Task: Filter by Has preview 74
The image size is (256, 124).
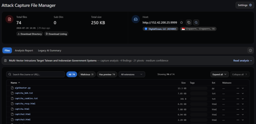Action: [x=107, y=74]
